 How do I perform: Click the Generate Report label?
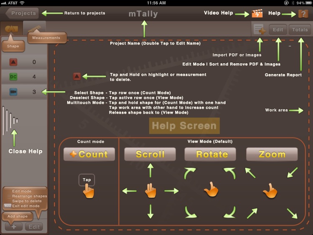point(283,75)
